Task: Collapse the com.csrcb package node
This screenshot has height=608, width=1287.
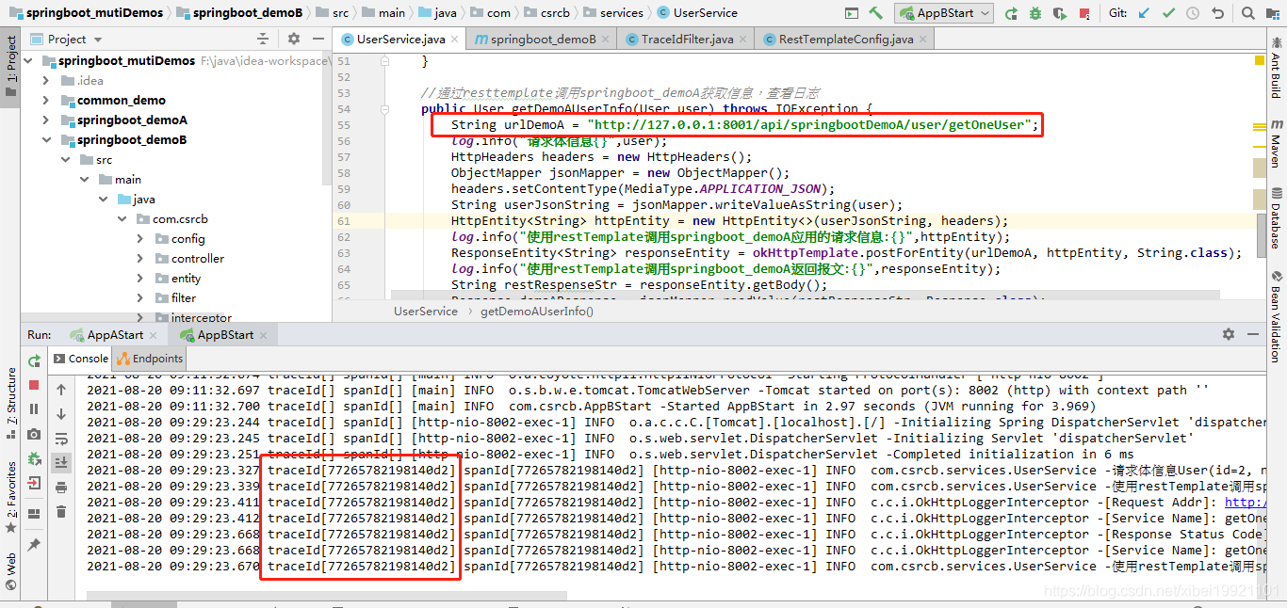Action: point(121,218)
